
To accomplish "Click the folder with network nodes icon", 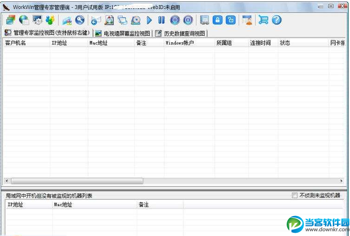I will (67, 20).
